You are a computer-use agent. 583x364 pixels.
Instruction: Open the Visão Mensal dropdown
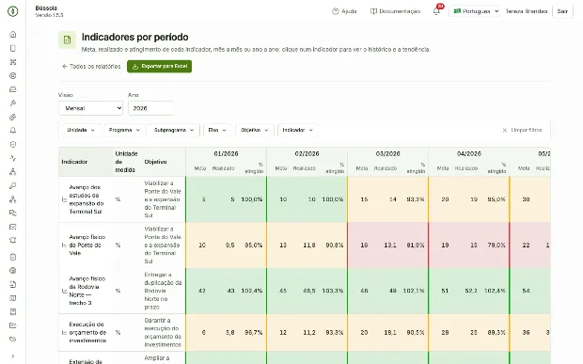pyautogui.click(x=90, y=108)
